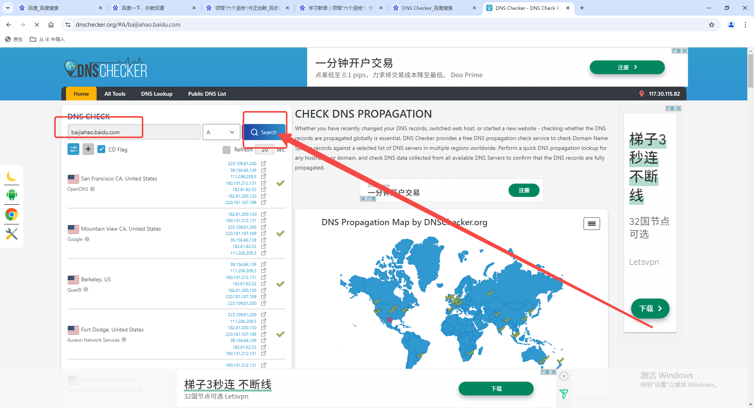Open the browser home page
This screenshot has width=754, height=408.
(51, 25)
